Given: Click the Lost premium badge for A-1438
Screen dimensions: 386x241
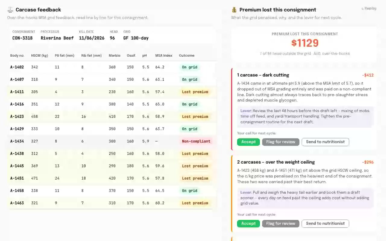Looking at the screenshot, I should pyautogui.click(x=195, y=154).
